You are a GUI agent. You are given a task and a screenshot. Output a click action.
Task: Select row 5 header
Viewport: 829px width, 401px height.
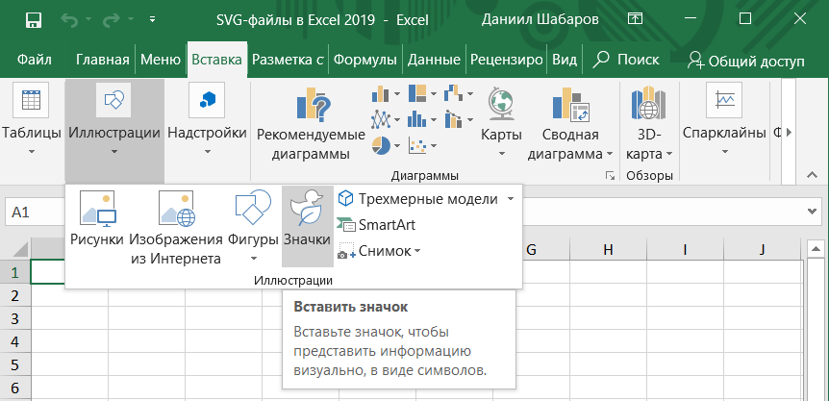click(x=15, y=365)
